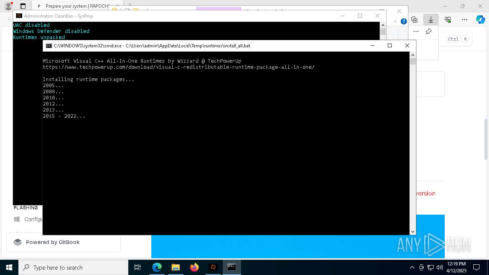Image resolution: width=489 pixels, height=275 pixels.
Task: Click the '2015 - 2022...' console line
Action: pos(64,116)
